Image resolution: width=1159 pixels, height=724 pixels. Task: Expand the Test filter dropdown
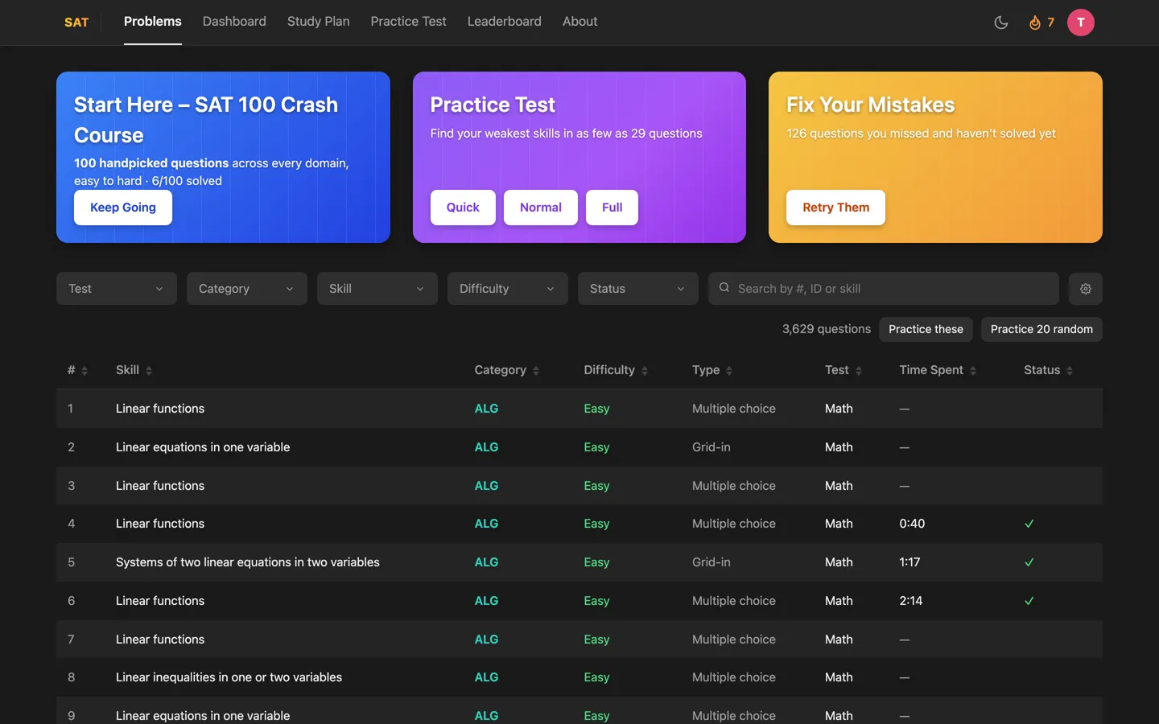[x=117, y=289]
